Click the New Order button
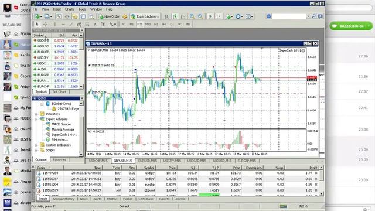The image size is (375, 211). coord(109,16)
